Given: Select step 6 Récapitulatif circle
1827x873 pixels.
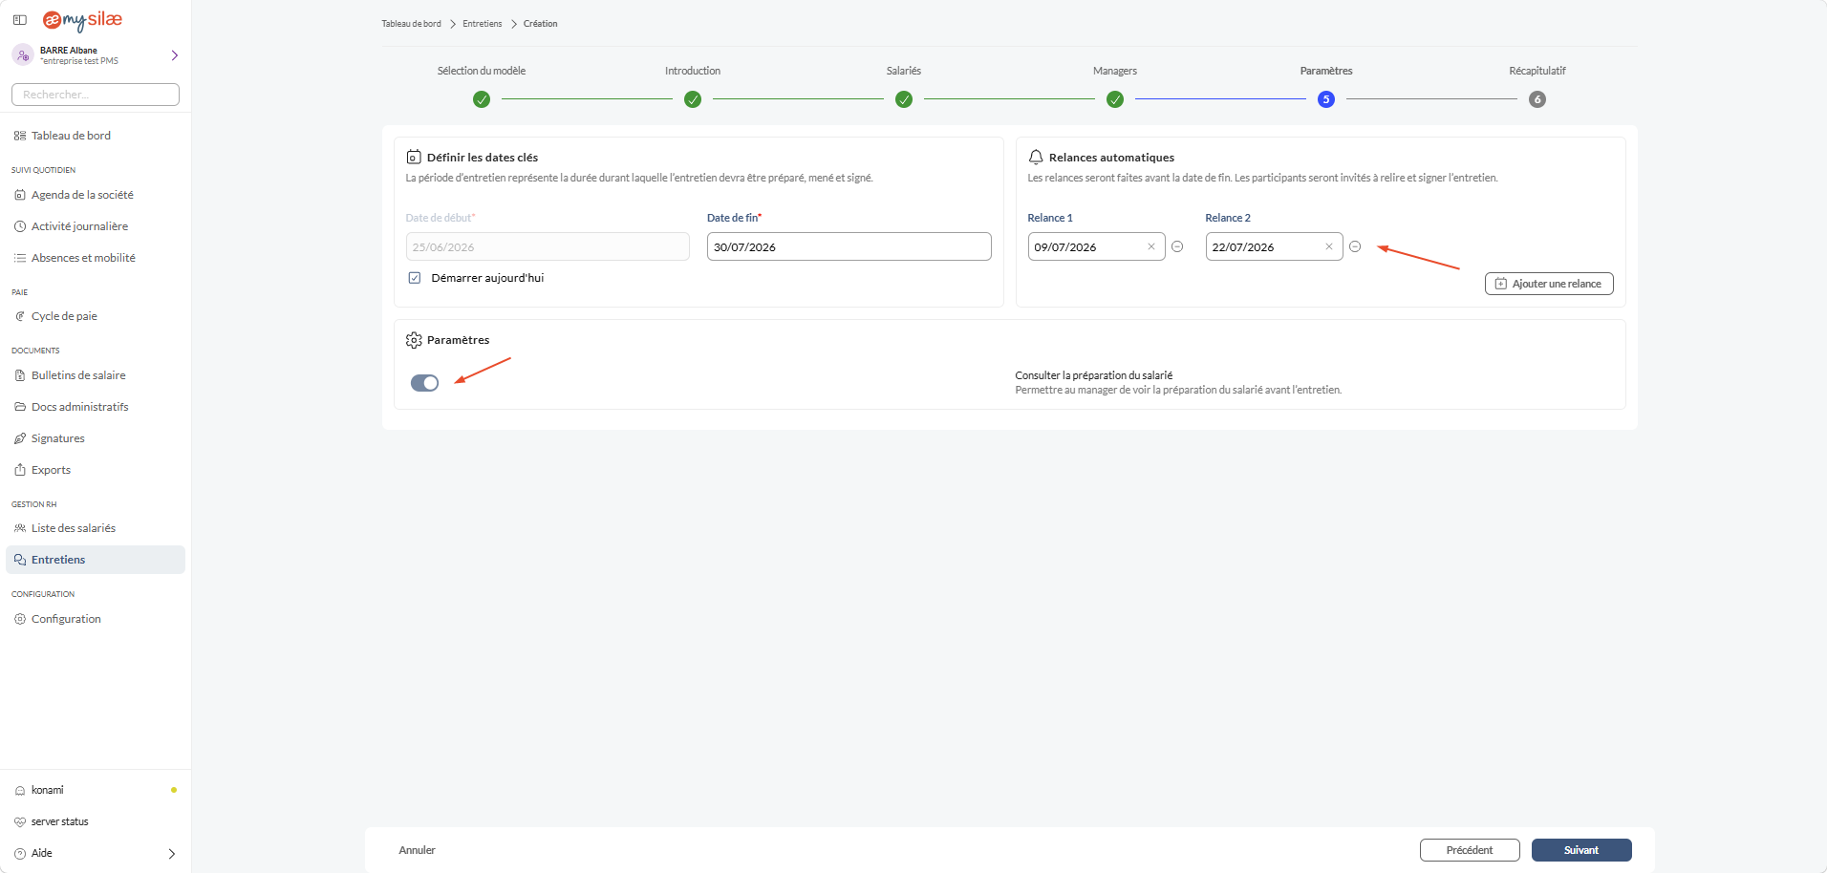Looking at the screenshot, I should coord(1537,99).
